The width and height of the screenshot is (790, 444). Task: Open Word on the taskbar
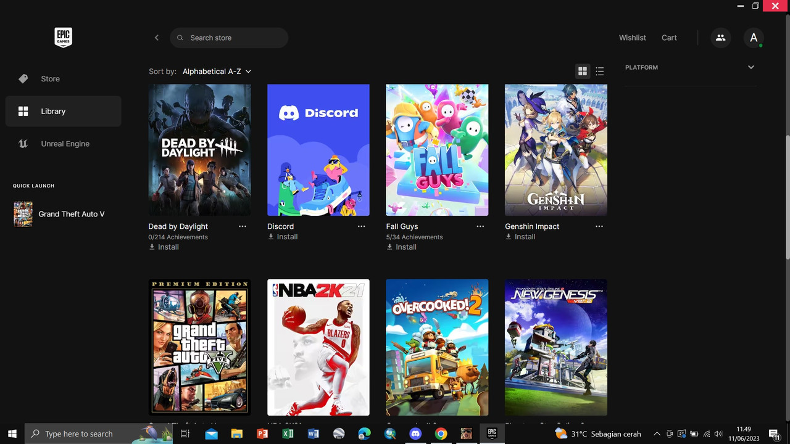(x=313, y=434)
